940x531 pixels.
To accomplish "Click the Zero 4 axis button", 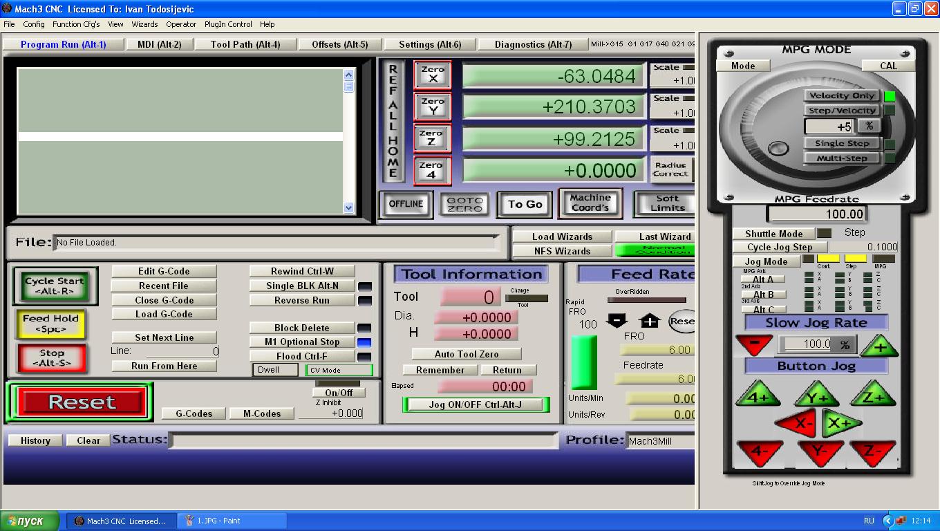I will 433,170.
